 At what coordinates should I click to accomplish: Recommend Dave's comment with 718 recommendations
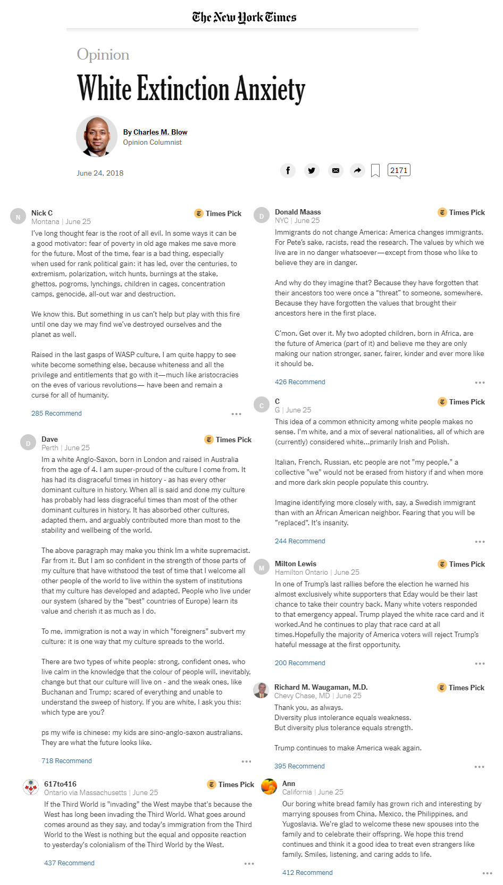coord(66,761)
